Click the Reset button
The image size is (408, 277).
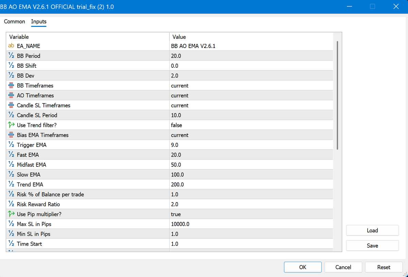384,267
